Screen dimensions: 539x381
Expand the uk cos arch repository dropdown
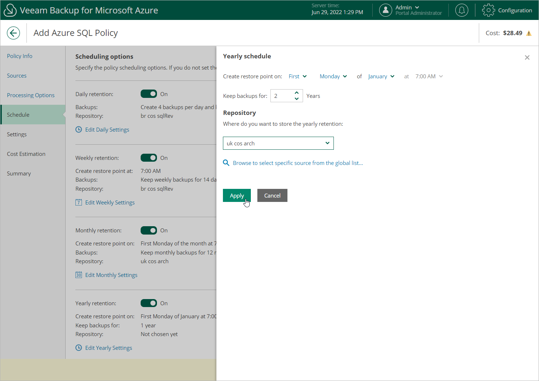coord(278,143)
